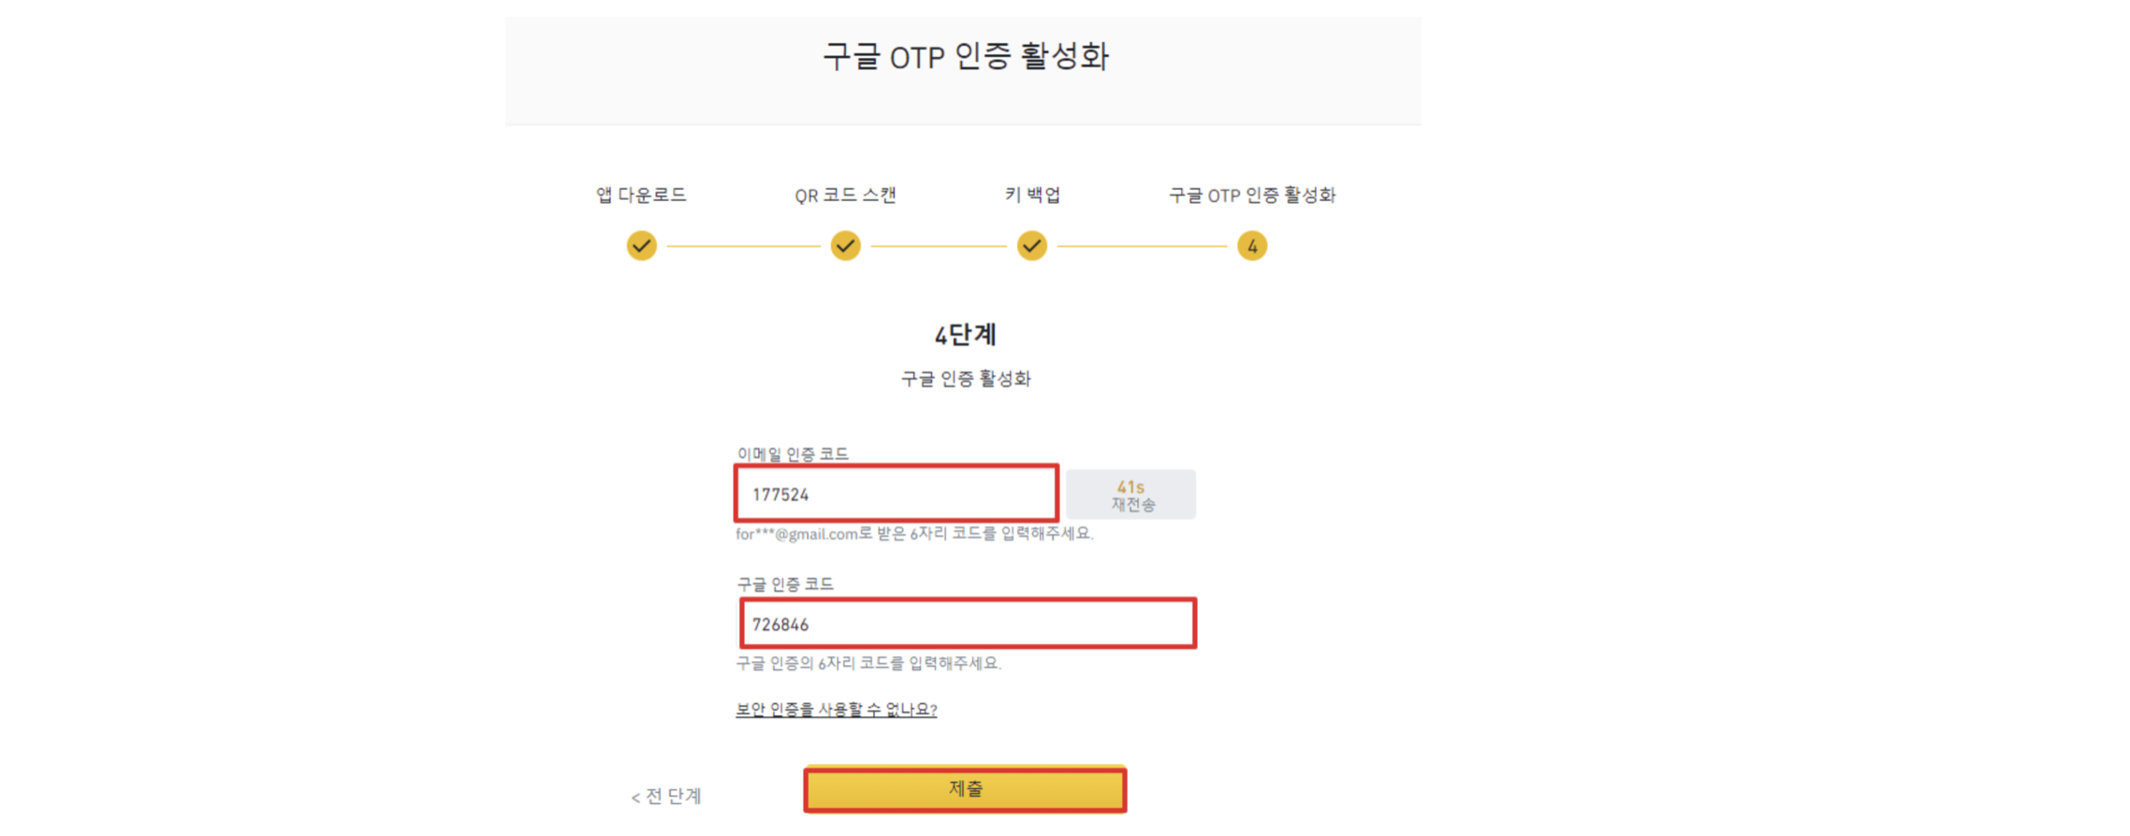Click the yellow submit button area icon
The height and width of the screenshot is (836, 2130).
click(966, 788)
